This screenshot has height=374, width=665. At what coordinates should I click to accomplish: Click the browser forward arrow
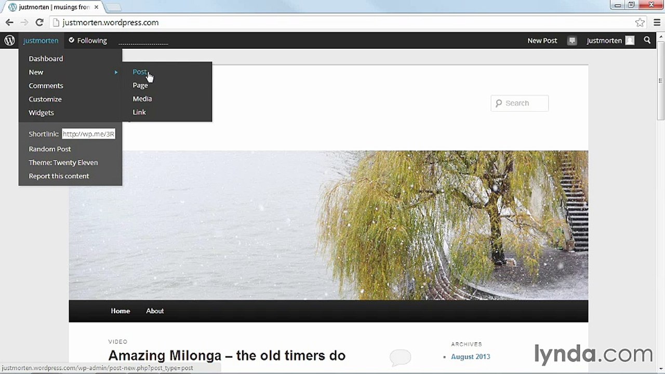tap(24, 22)
